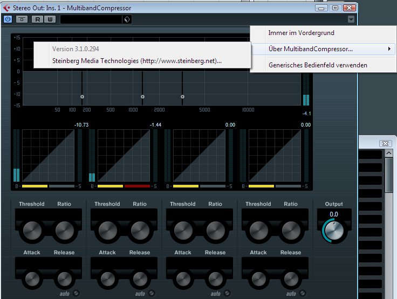
Task: Click the EQ bypass icon beside power
Action: coord(22,19)
